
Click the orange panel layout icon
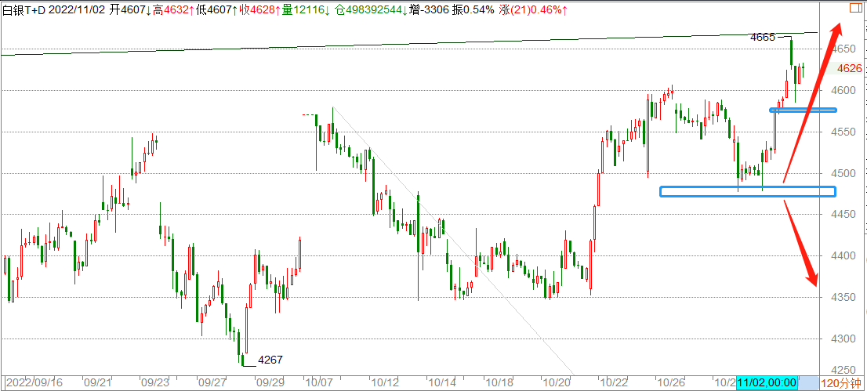[x=856, y=8]
